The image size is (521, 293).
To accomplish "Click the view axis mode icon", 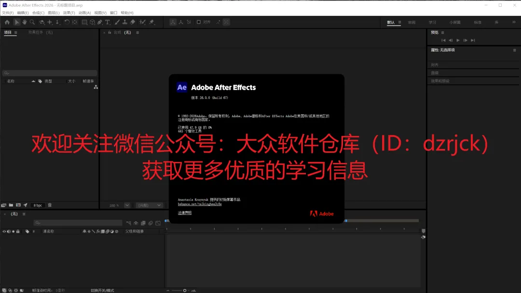I will [x=189, y=22].
